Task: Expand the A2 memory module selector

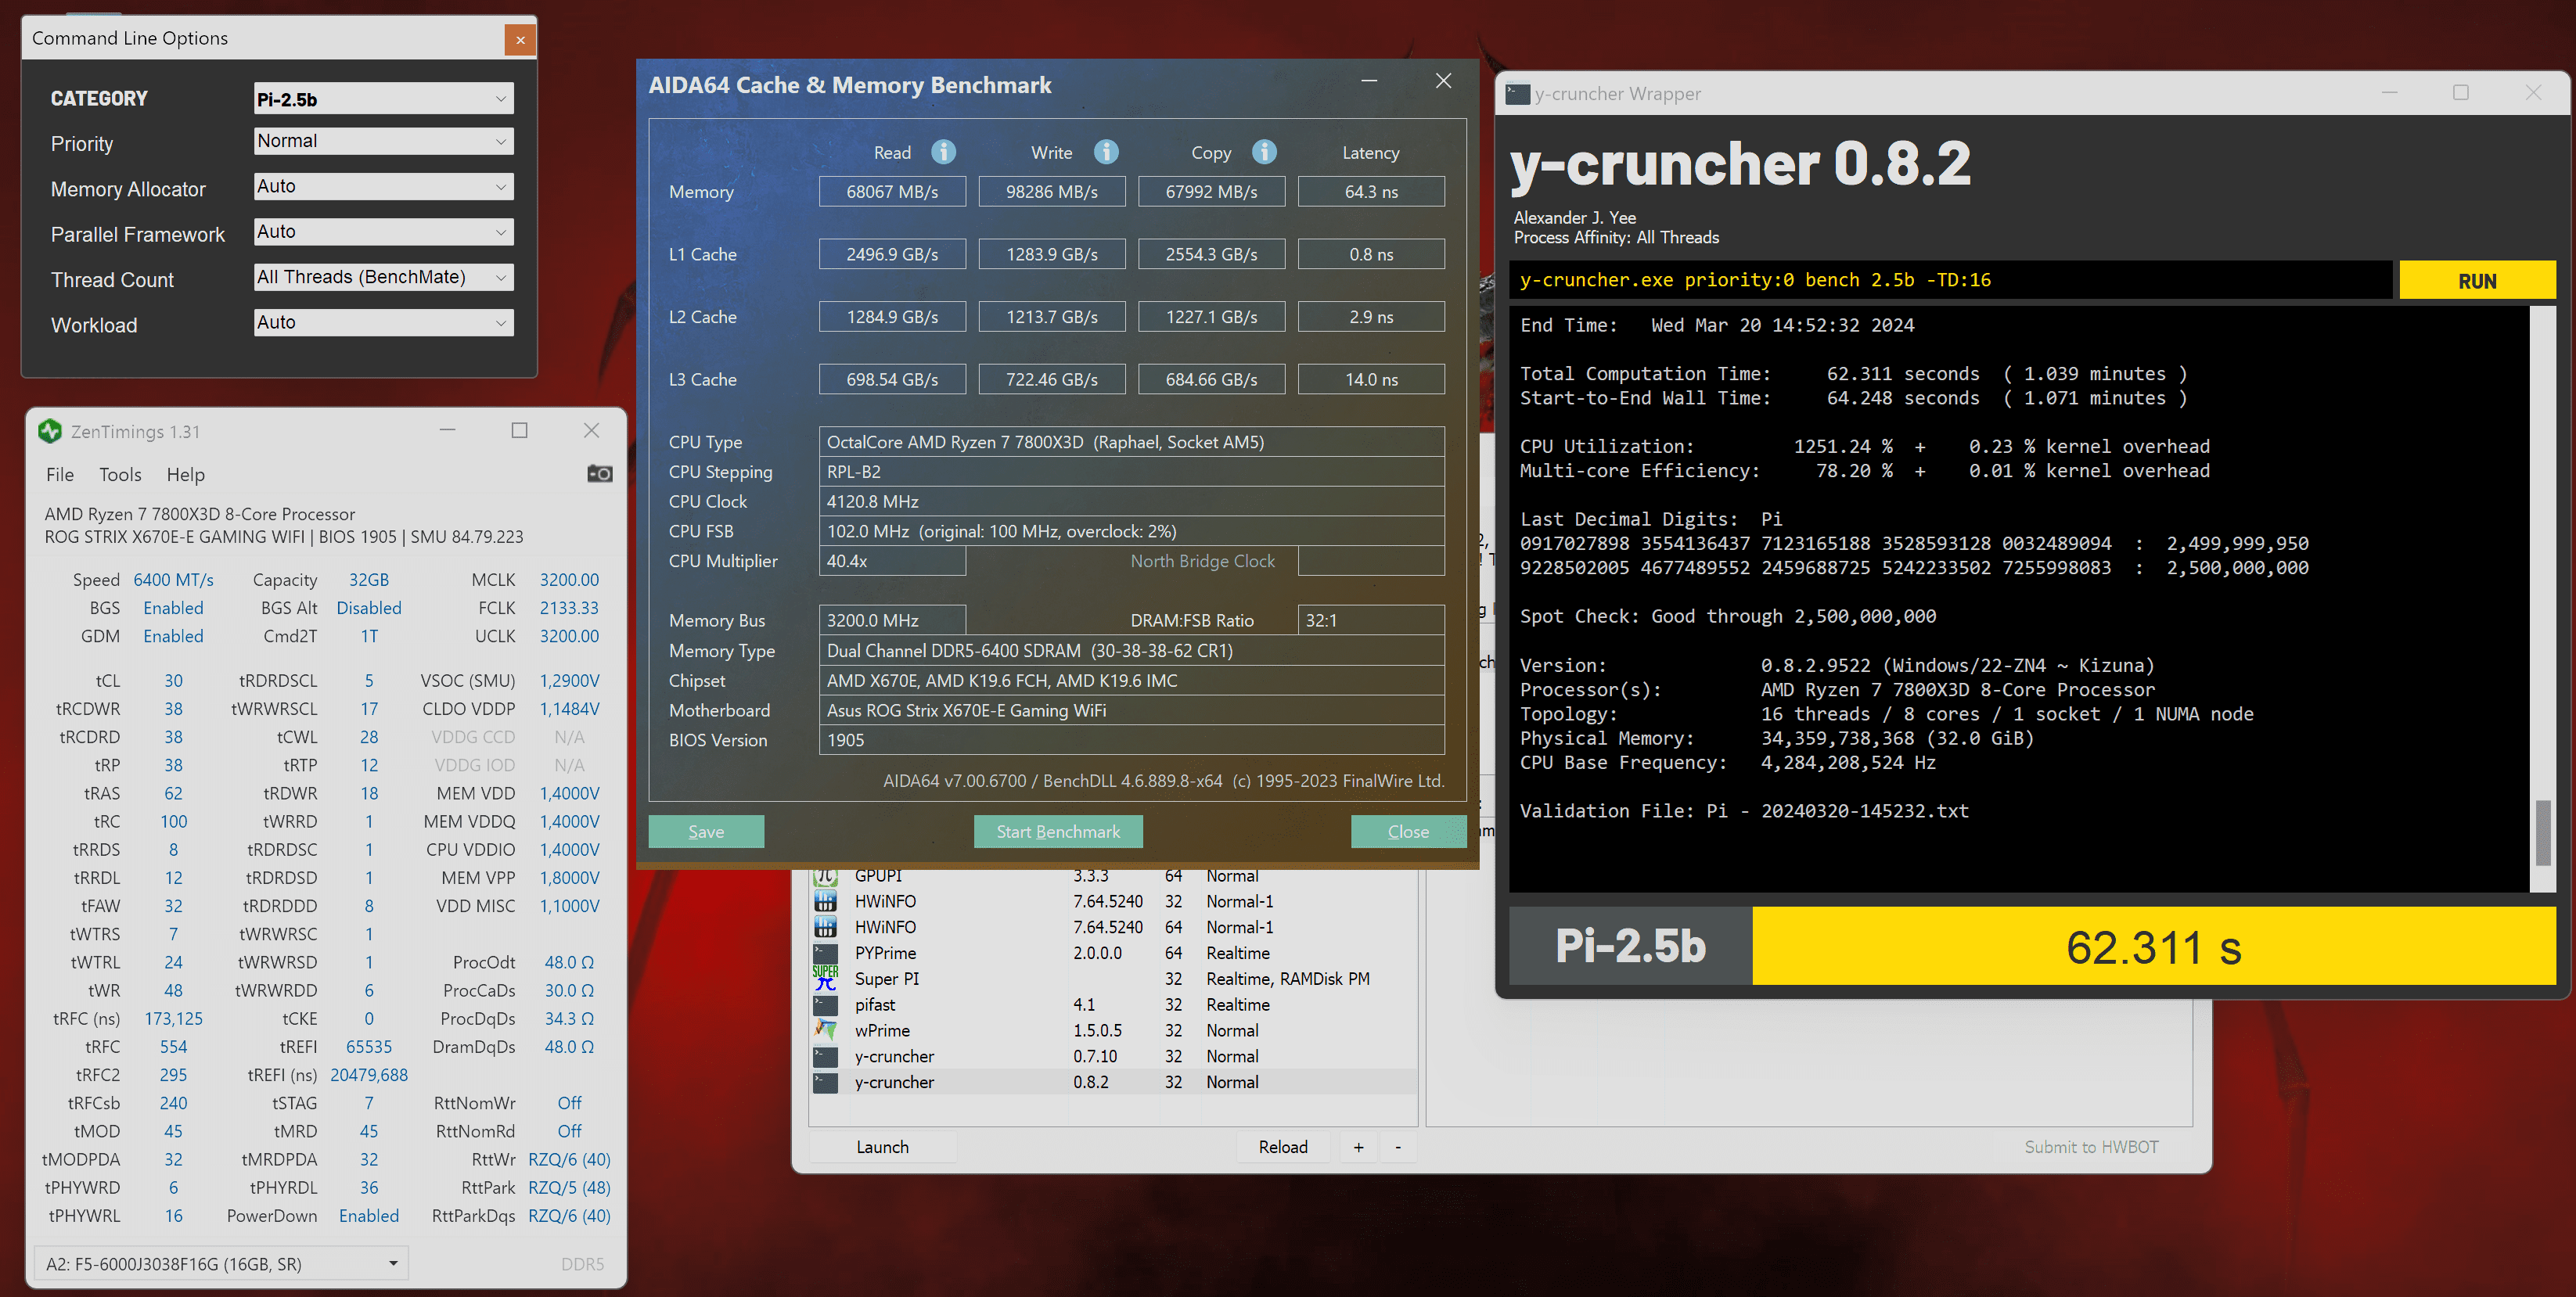Action: coord(222,1264)
